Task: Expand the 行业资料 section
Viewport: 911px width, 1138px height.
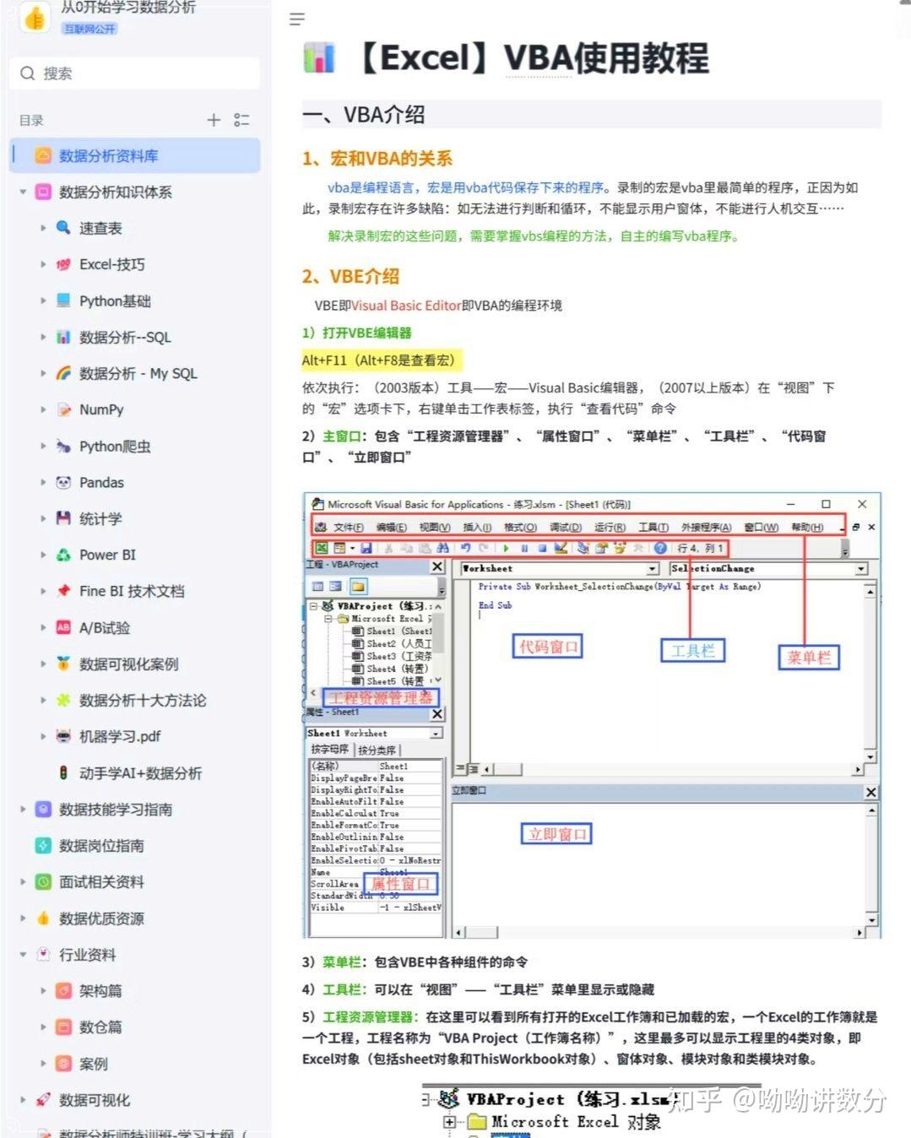Action: click(22, 955)
